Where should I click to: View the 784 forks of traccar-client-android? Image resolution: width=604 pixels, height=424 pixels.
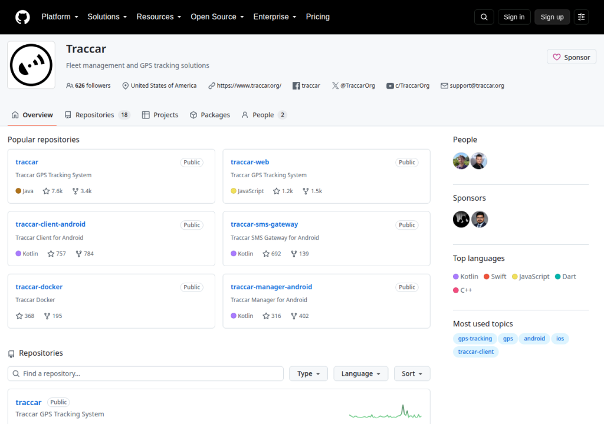pyautogui.click(x=85, y=254)
